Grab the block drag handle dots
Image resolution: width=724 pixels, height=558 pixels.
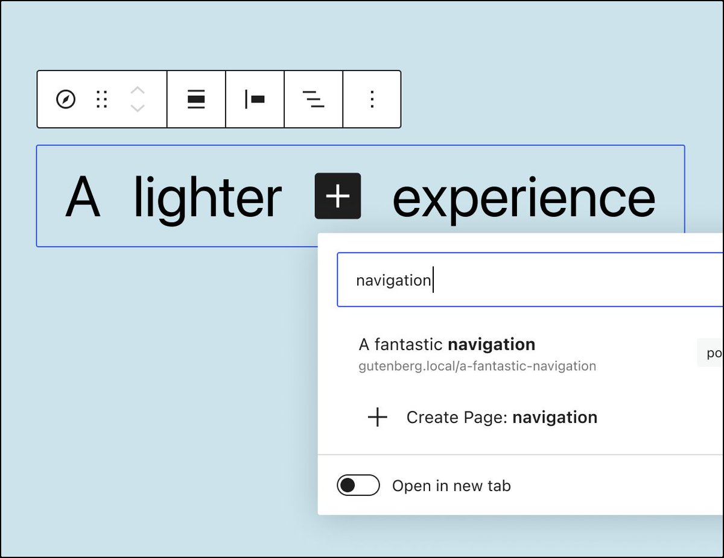click(101, 99)
